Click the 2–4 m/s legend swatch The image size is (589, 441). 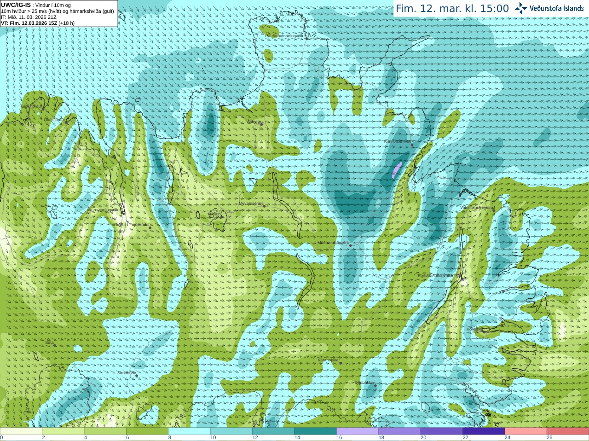[63, 431]
